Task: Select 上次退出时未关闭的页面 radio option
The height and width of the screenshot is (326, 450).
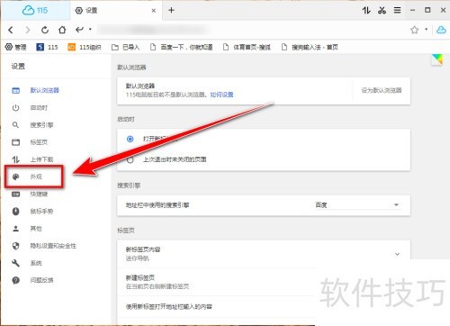Action: (130, 160)
